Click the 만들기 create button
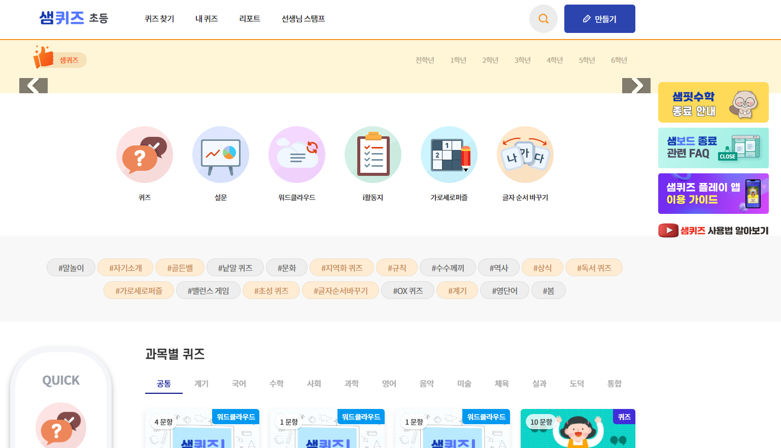The height and width of the screenshot is (448, 781). pyautogui.click(x=600, y=19)
